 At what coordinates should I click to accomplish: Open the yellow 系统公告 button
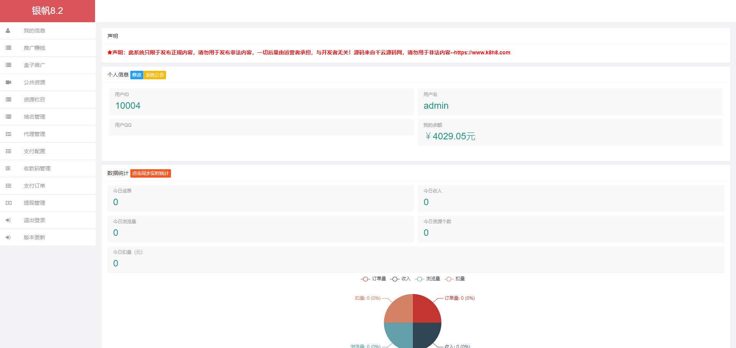(155, 75)
